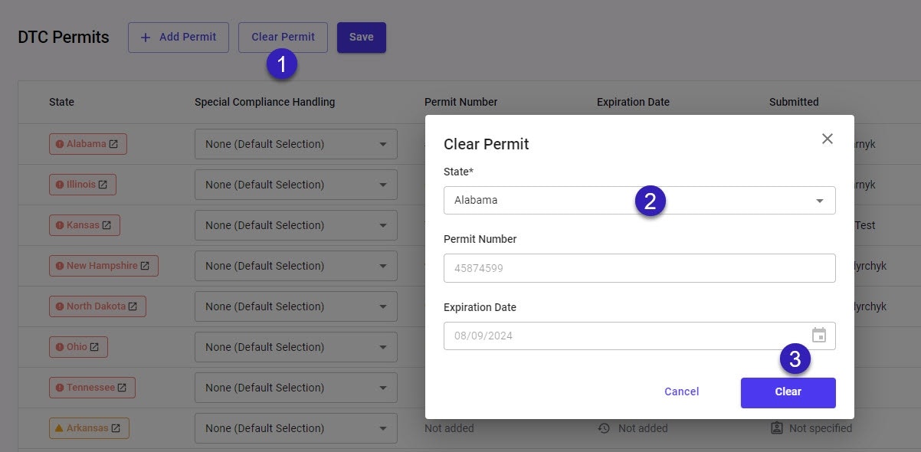The width and height of the screenshot is (921, 452).
Task: Close the Clear Permit dialog with X
Action: pos(827,139)
